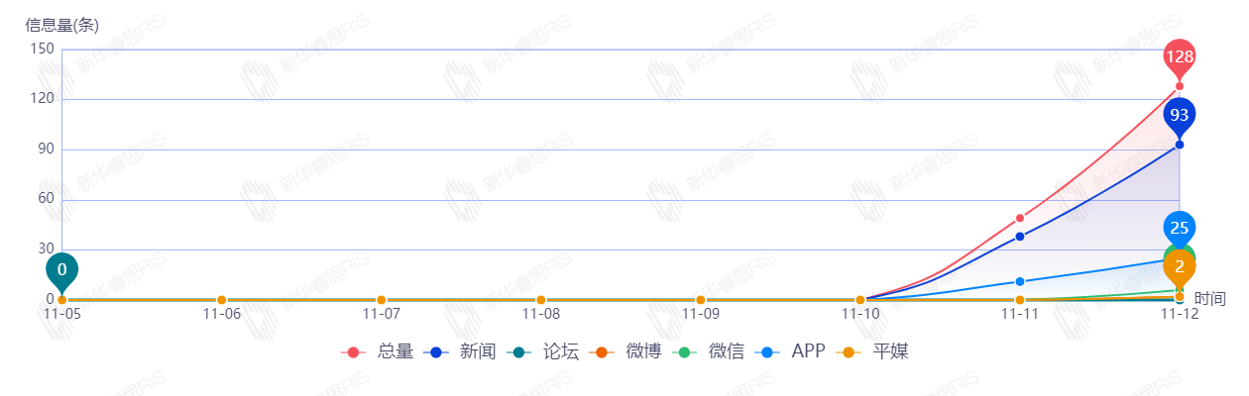
Task: Toggle the 微信 legend entry
Action: coord(708,351)
